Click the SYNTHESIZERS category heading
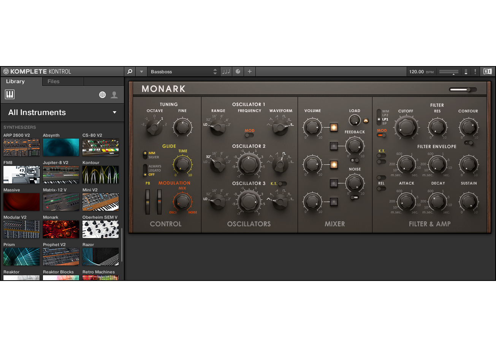 (x=20, y=128)
